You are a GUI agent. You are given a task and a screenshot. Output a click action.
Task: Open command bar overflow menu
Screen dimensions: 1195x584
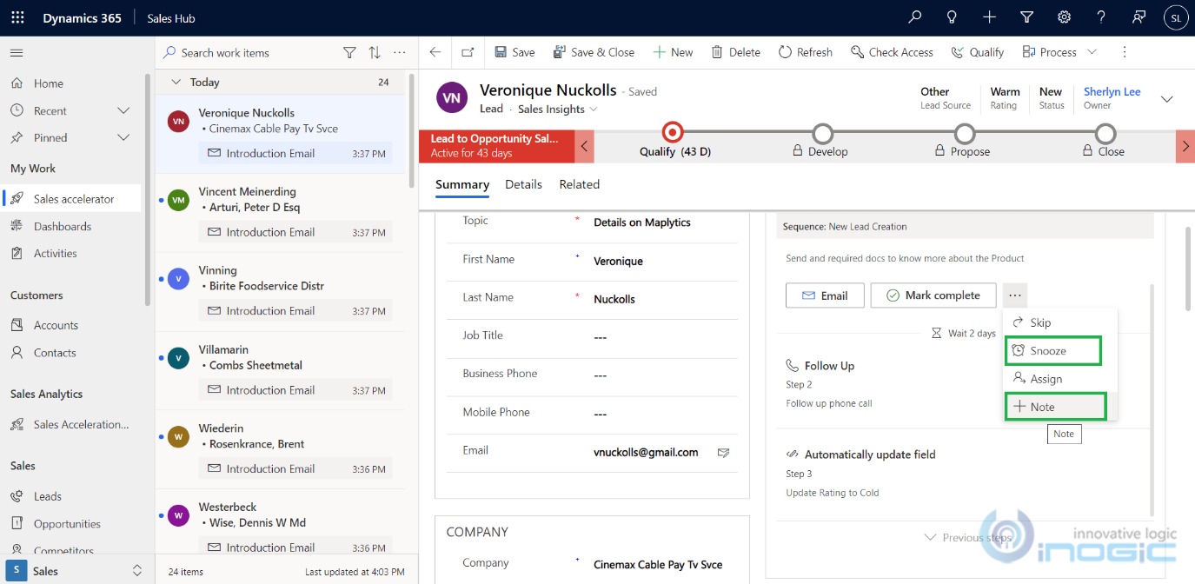coord(1125,52)
